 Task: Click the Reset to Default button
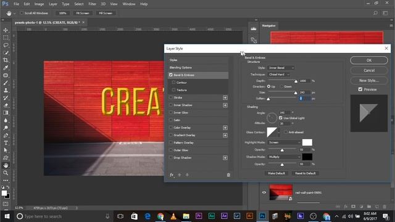(x=306, y=173)
